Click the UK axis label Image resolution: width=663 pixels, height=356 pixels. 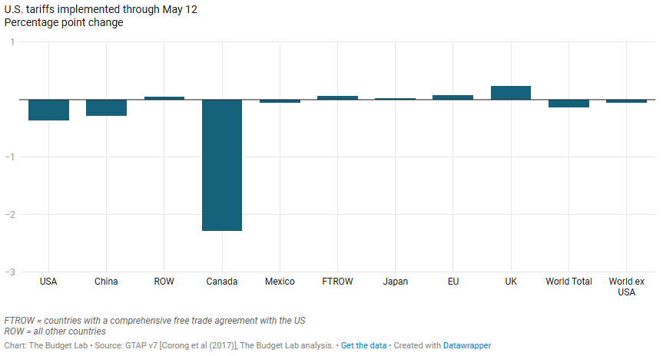(x=511, y=282)
